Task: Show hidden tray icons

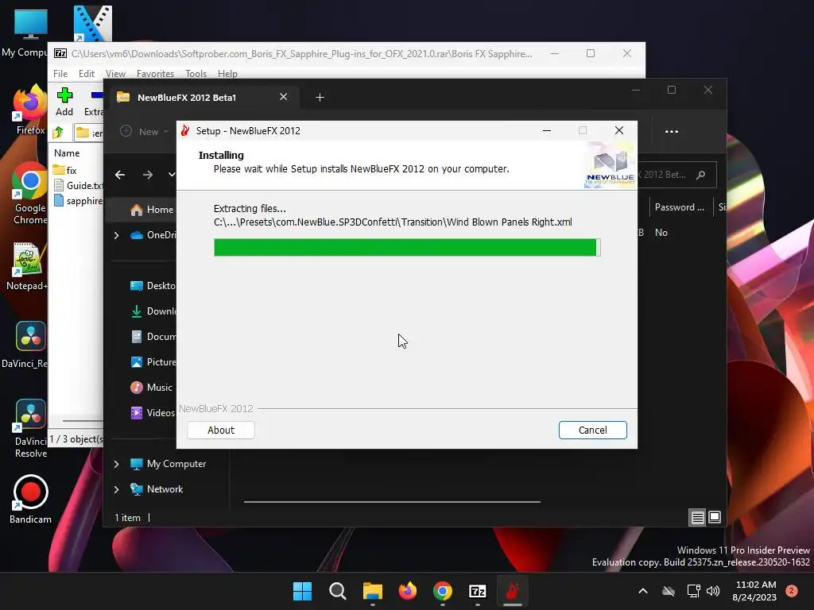Action: coord(642,591)
